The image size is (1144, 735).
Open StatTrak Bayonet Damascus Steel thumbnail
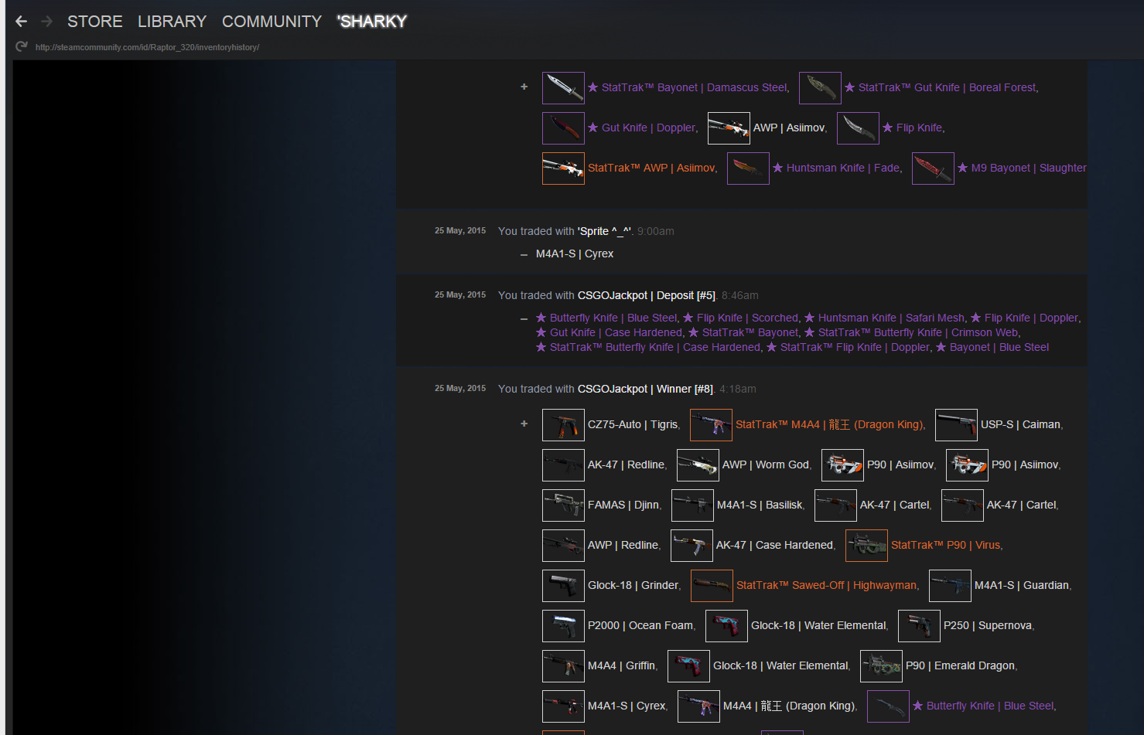point(563,88)
